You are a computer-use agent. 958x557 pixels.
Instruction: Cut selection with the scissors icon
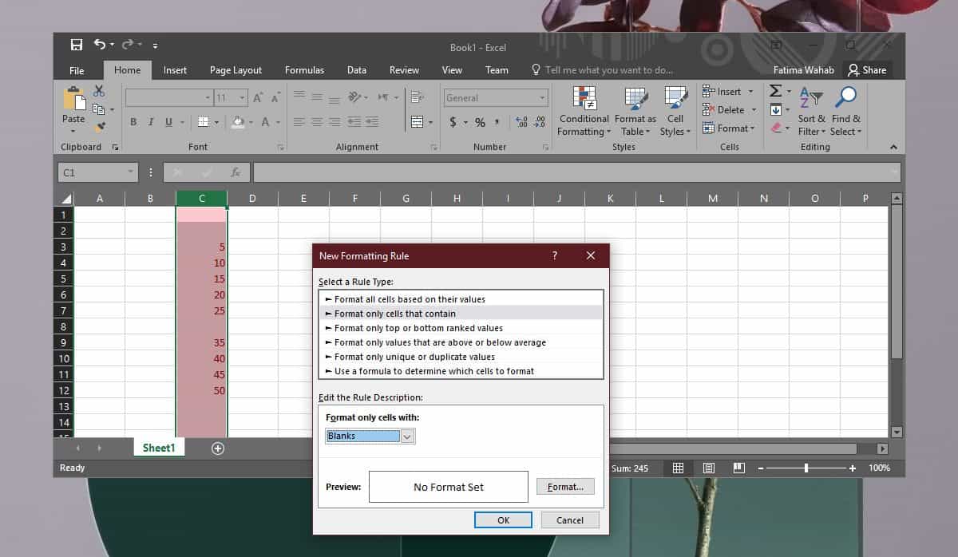click(x=99, y=91)
